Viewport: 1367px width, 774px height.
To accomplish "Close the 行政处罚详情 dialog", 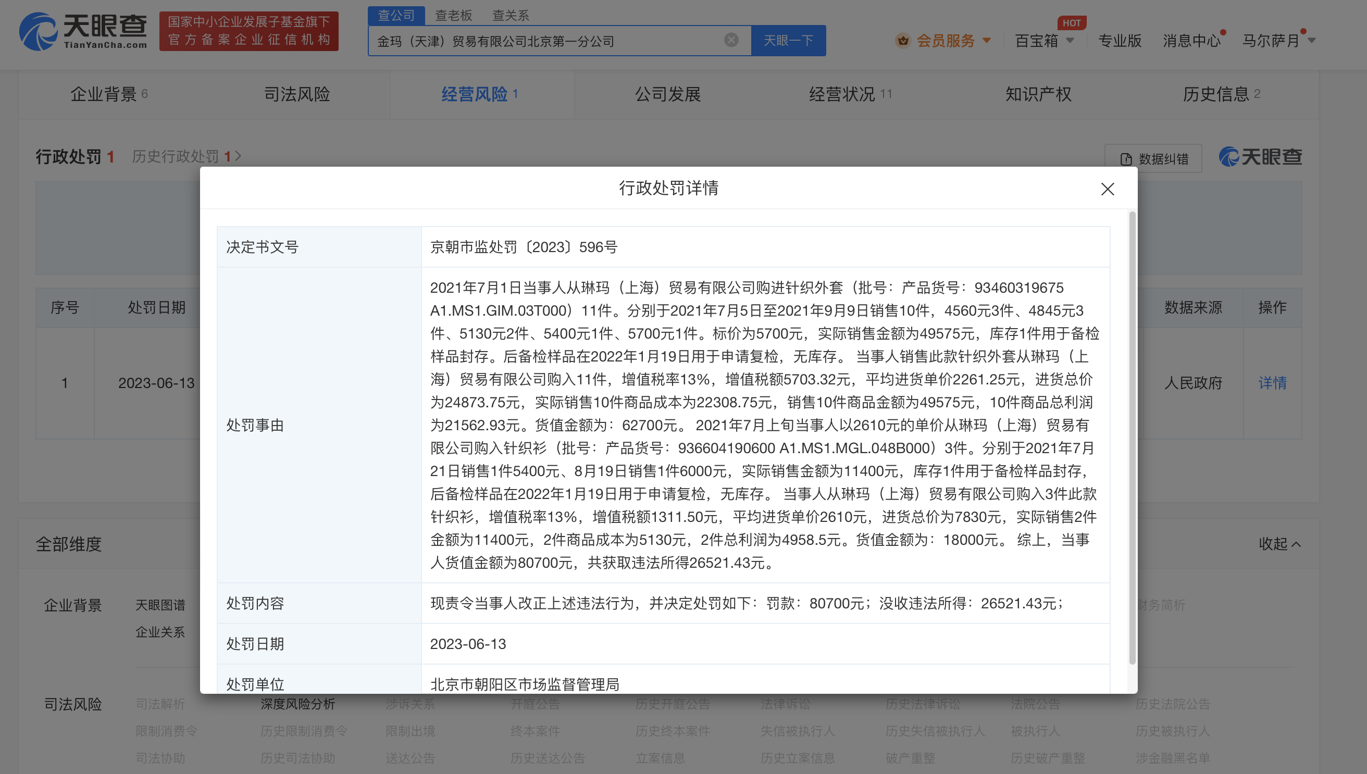I will coord(1108,189).
